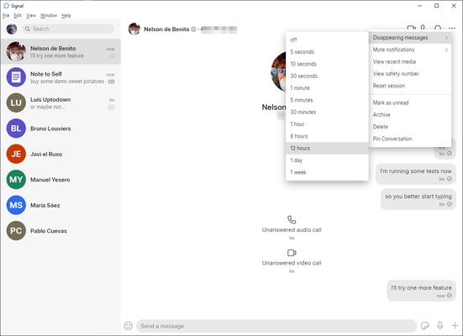The height and width of the screenshot is (336, 463).
Task: Open Javi el Ruso conversation
Action: pos(61,154)
